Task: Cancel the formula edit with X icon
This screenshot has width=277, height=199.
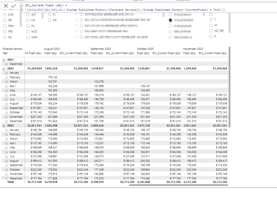Action: click(6, 6)
